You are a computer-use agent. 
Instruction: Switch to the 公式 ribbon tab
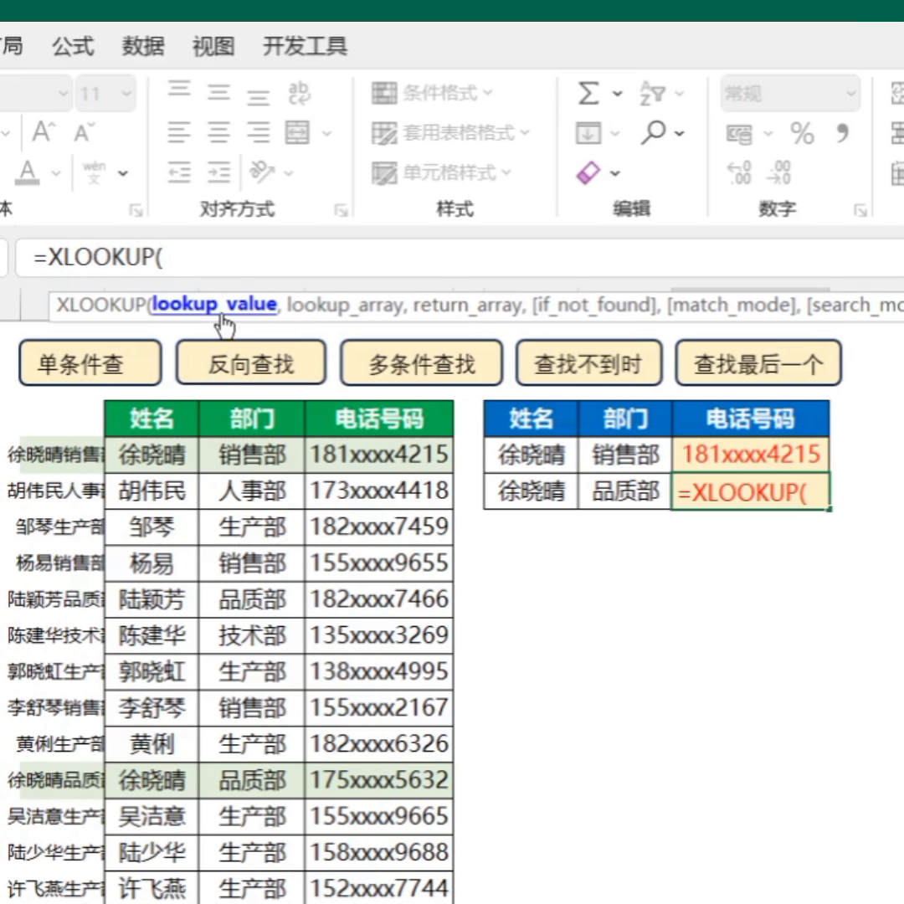coord(73,45)
